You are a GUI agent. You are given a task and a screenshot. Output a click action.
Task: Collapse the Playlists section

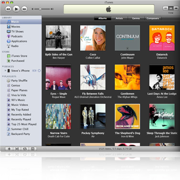pos(3,76)
